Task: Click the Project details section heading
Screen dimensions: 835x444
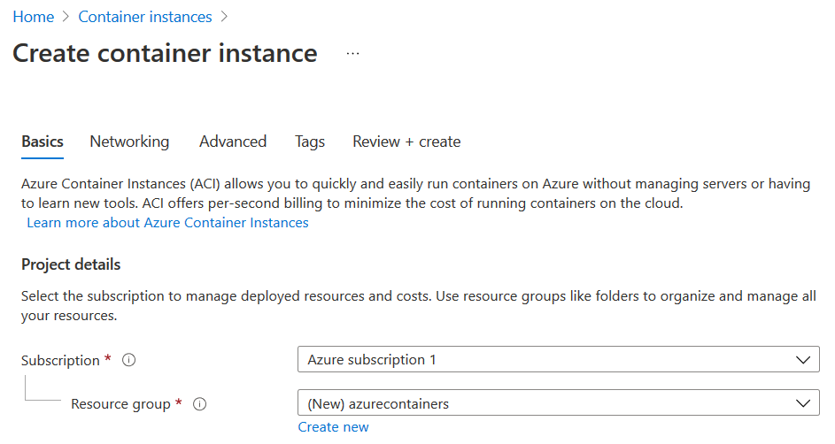Action: (71, 264)
